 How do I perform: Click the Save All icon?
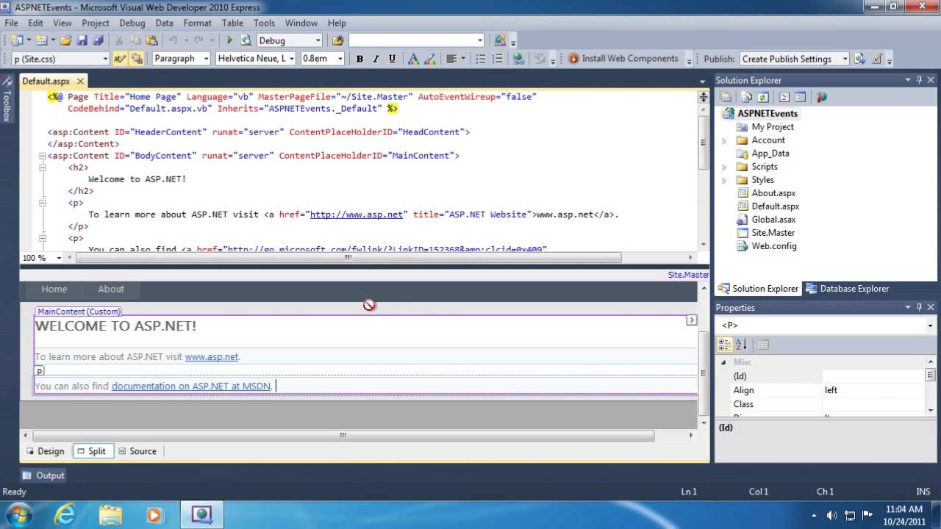tap(98, 40)
